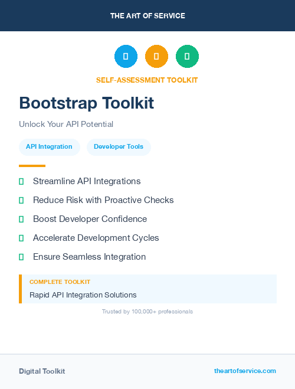Click the orange circle icon

pos(156,56)
